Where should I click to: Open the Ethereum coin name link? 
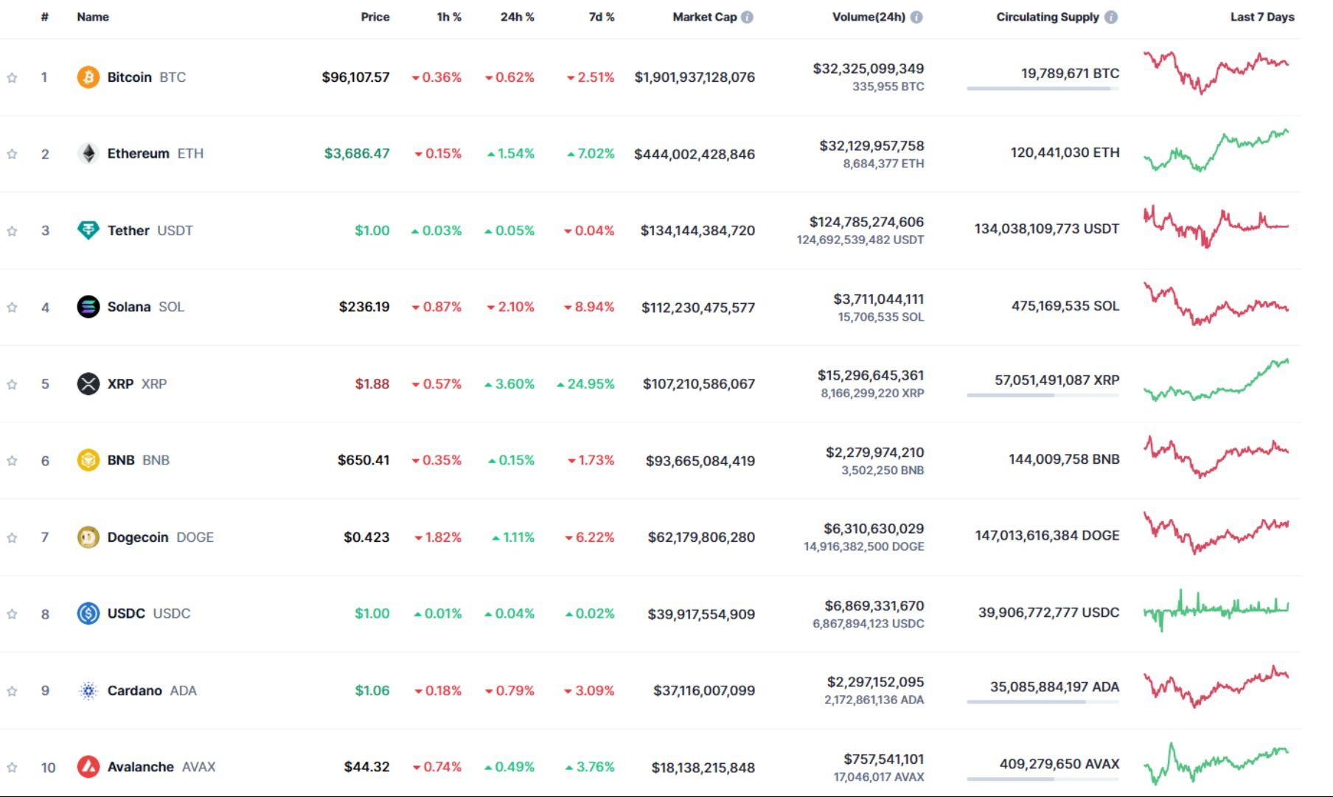138,153
